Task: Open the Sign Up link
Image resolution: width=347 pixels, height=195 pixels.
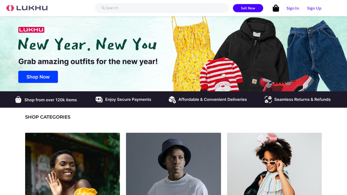Action: tap(314, 8)
